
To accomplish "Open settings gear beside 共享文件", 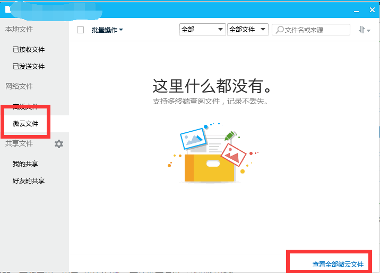I will (x=59, y=144).
